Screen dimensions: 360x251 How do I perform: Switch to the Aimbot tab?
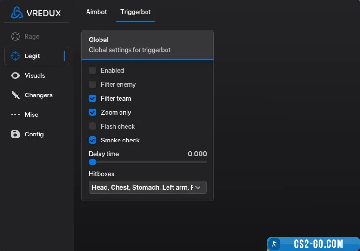point(97,12)
